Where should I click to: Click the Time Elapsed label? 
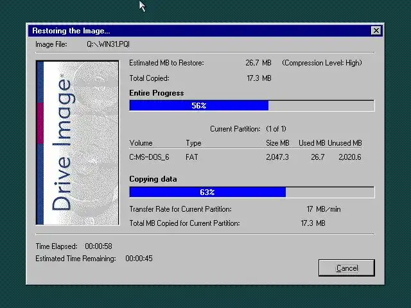57,246
